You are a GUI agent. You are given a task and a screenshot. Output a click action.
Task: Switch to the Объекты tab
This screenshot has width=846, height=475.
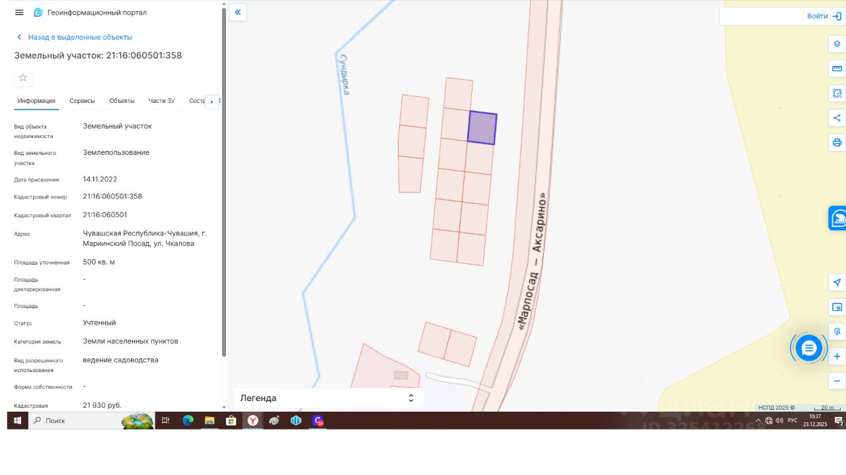(122, 101)
